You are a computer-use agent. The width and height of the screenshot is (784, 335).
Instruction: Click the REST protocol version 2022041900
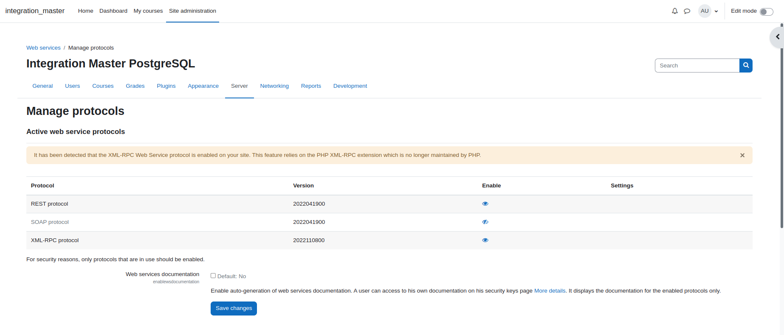tap(309, 204)
